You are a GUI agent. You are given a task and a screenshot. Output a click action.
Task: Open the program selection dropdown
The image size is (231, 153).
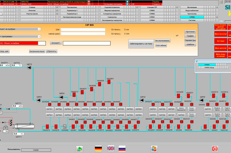tap(39, 37)
